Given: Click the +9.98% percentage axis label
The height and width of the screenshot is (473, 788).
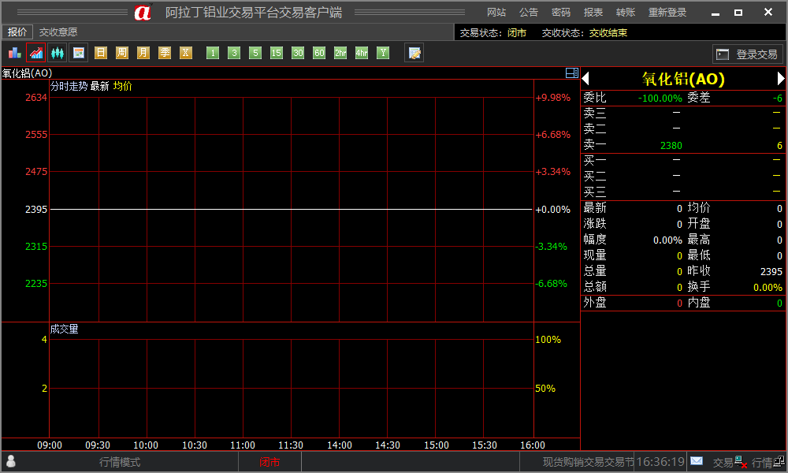Looking at the screenshot, I should coord(553,98).
